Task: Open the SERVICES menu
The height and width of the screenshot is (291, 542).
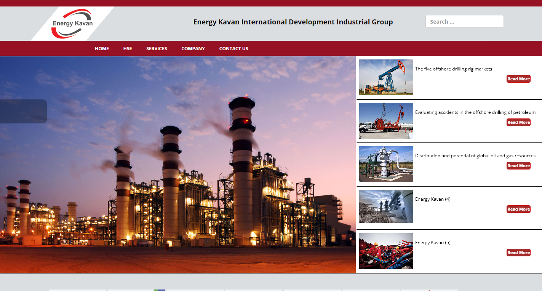Action: click(157, 49)
